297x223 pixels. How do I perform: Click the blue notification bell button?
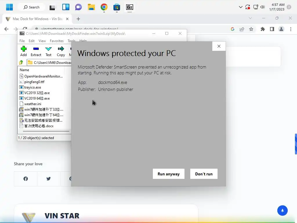coord(282,211)
